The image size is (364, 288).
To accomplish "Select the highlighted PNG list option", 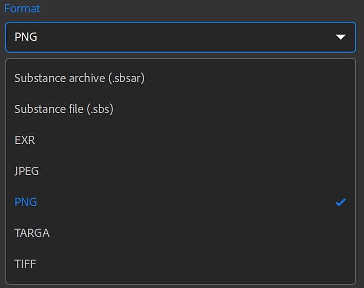I will pos(26,202).
